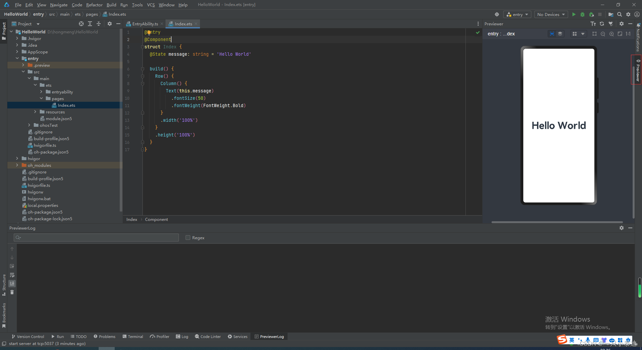Zoom in on the Previewer
Image resolution: width=642 pixels, height=350 pixels.
(612, 34)
